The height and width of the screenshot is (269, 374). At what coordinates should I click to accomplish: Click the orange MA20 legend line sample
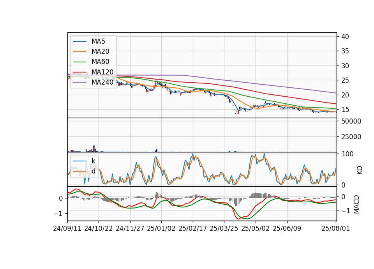click(x=79, y=51)
